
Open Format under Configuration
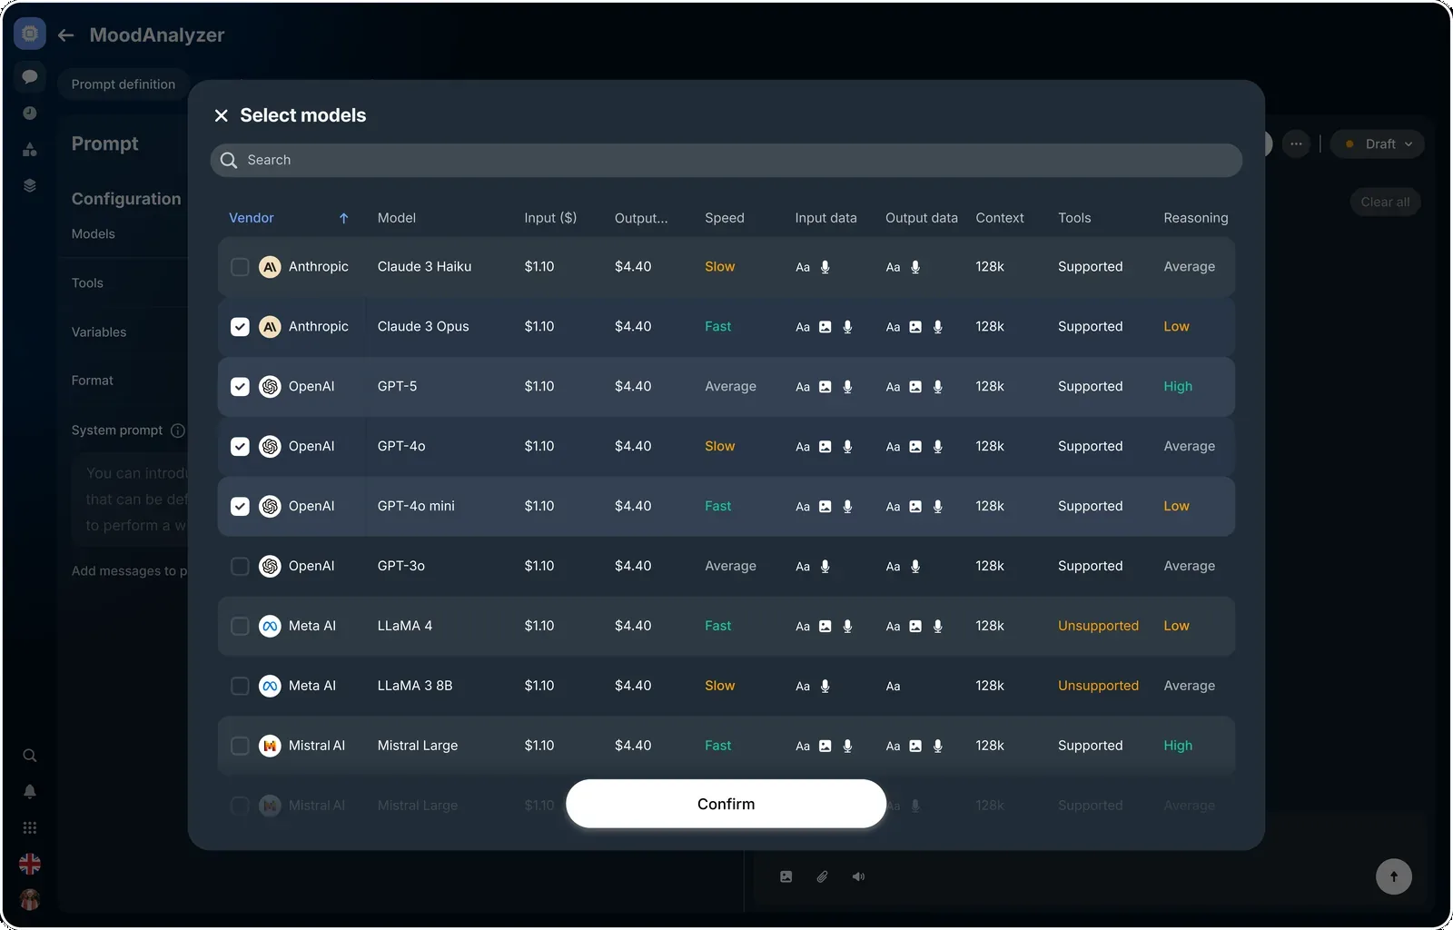point(93,381)
